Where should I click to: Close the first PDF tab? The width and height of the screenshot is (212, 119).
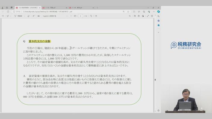pyautogui.click(x=40, y=8)
